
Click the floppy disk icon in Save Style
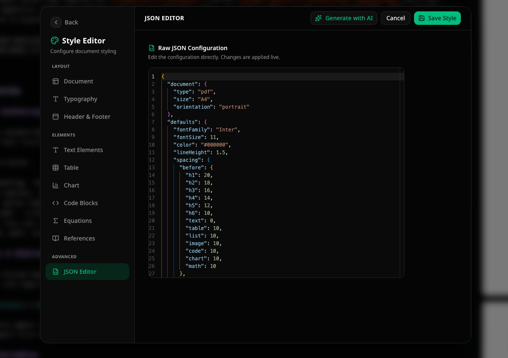(422, 18)
